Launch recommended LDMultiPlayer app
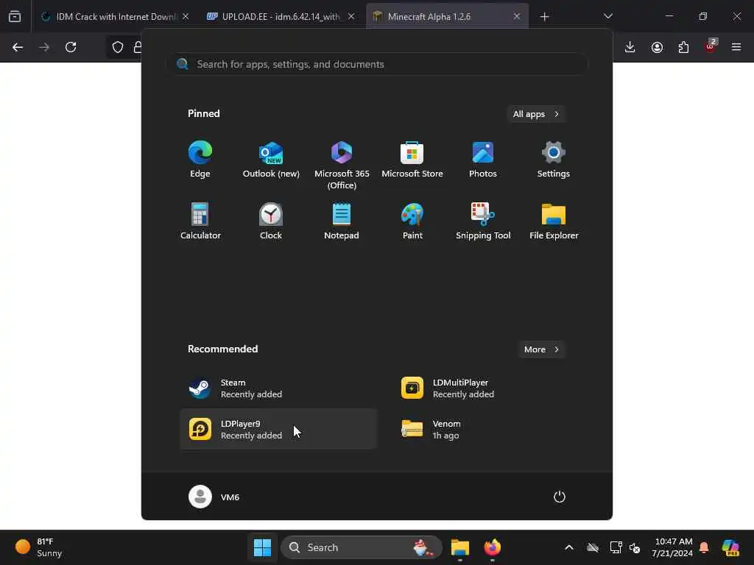The height and width of the screenshot is (565, 754). (x=490, y=388)
